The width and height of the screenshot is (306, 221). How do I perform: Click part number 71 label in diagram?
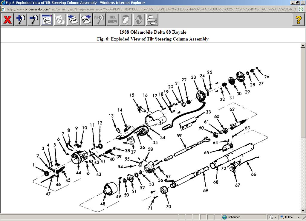click(150, 208)
